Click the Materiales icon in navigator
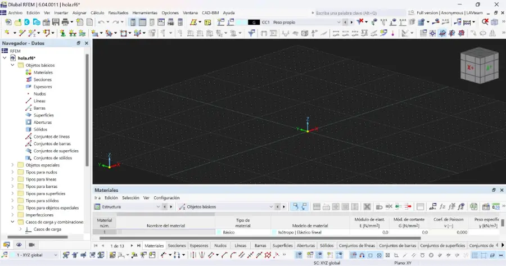Viewport: 506px width, 266px height. (29, 73)
